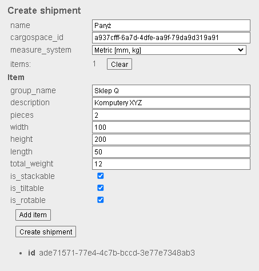The height and width of the screenshot is (271, 259).
Task: Click the shipment id ade71571 text
Action: (x=117, y=253)
